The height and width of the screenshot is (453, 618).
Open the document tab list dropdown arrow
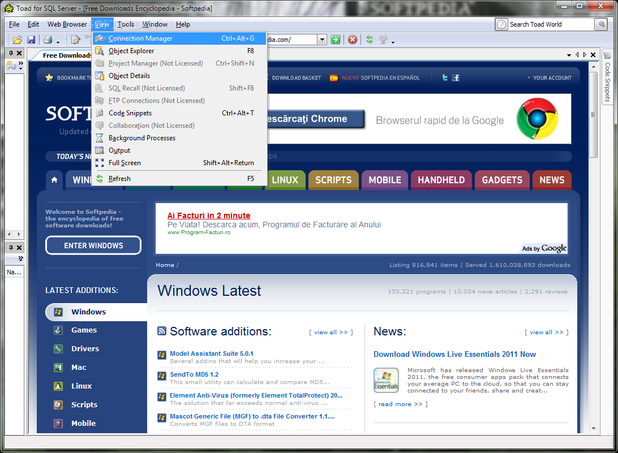(x=569, y=55)
